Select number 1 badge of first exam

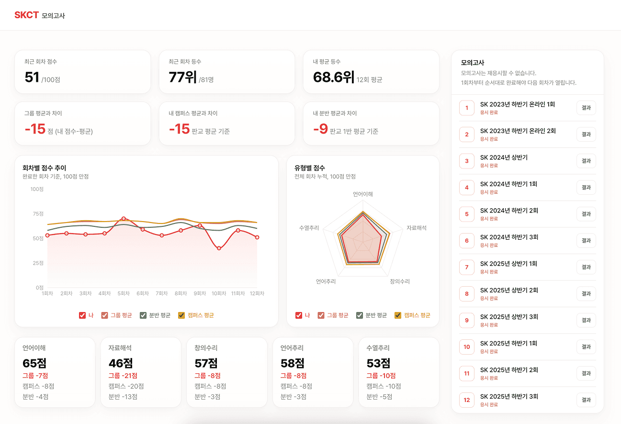tap(467, 108)
